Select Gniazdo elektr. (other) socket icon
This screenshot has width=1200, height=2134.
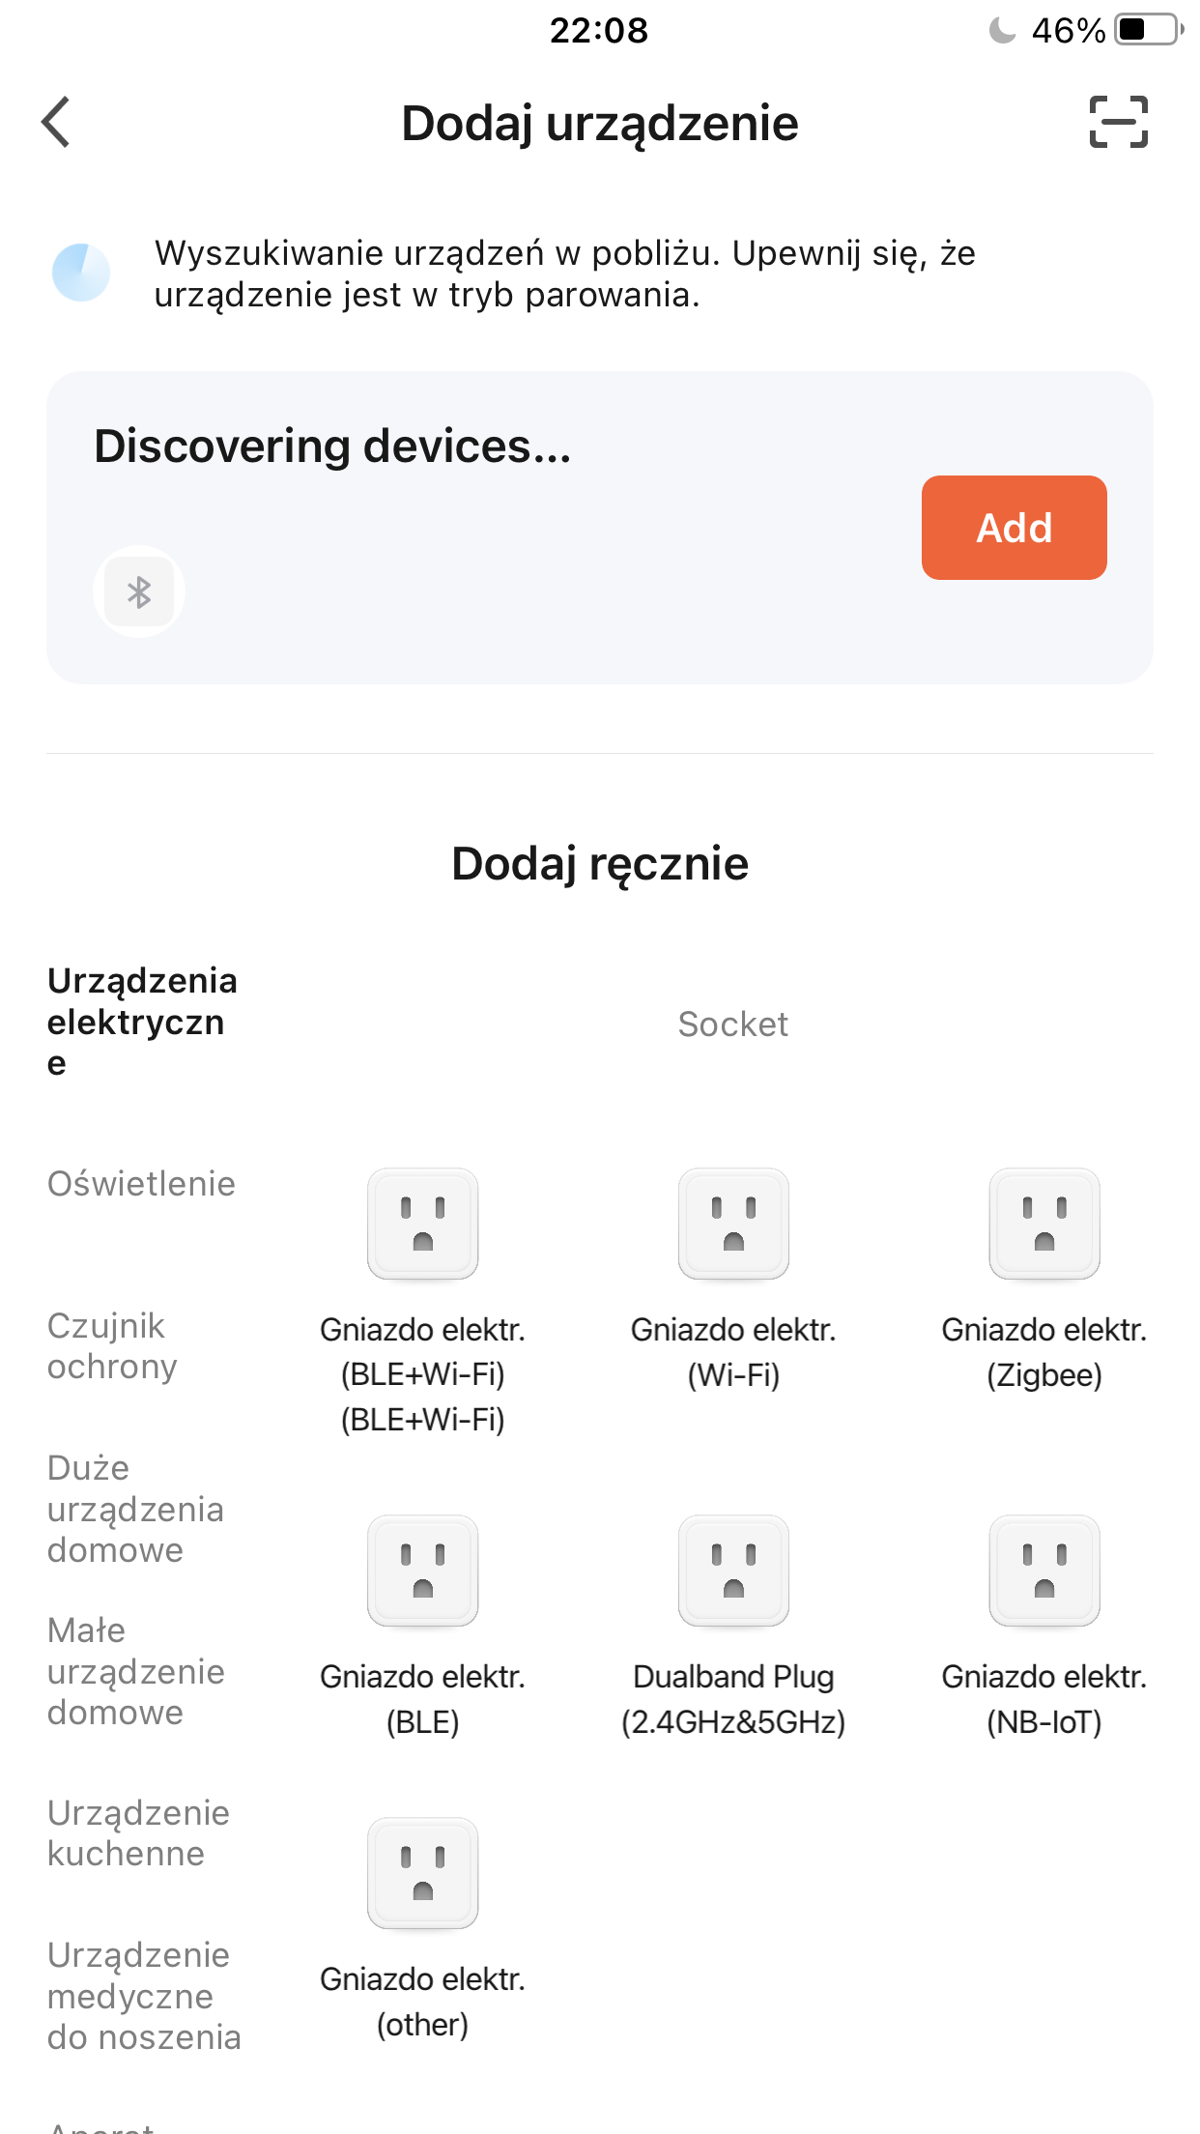pos(422,1873)
